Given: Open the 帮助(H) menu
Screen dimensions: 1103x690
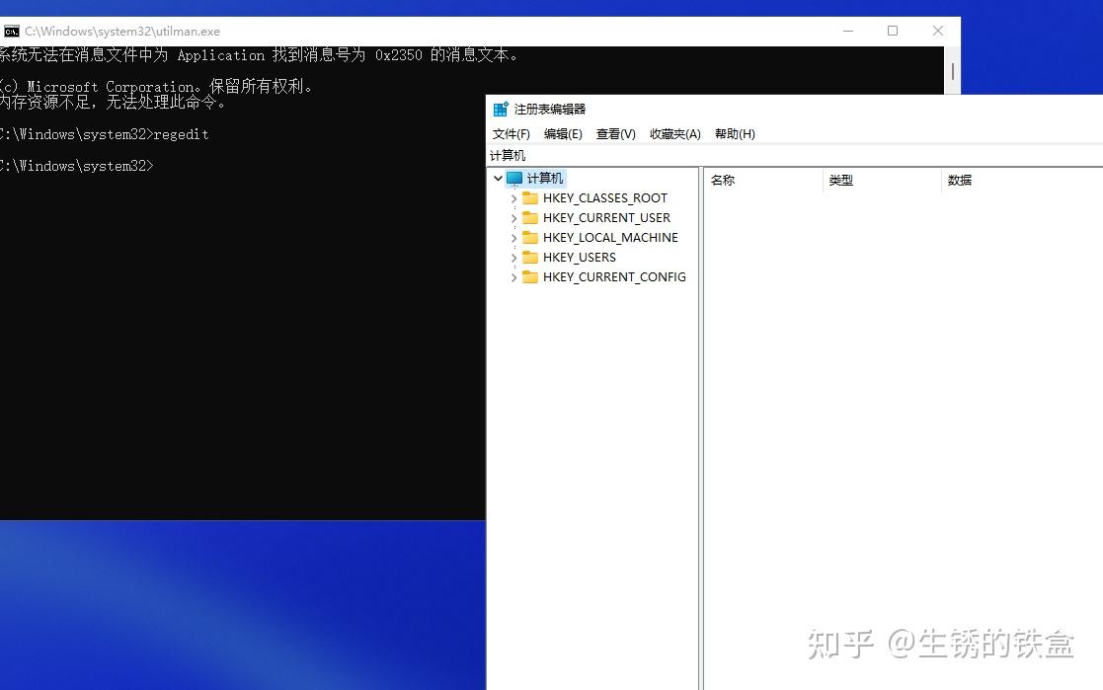Looking at the screenshot, I should [x=735, y=133].
